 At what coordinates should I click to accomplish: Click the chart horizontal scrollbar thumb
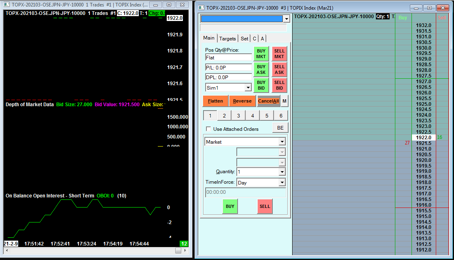coord(178,250)
